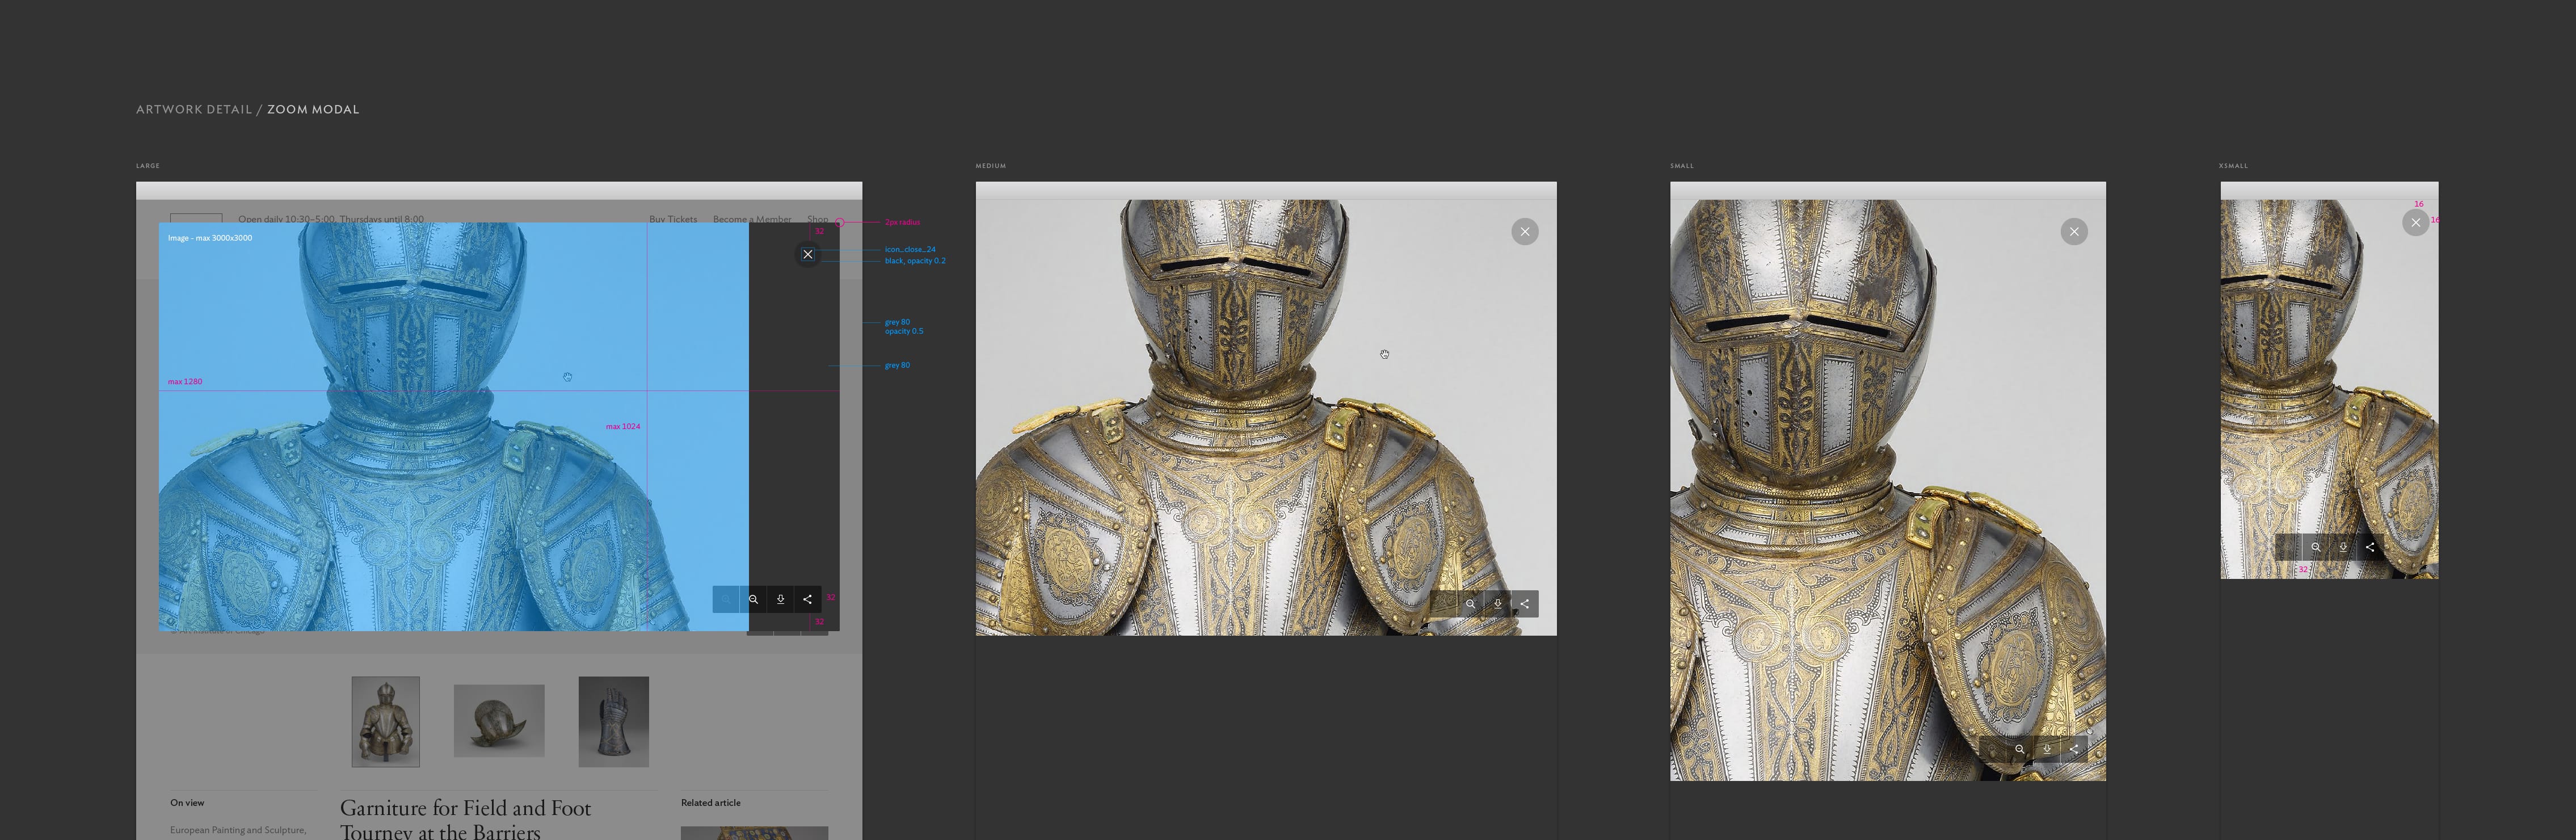
Task: Close the Medium layout zoom modal
Action: [x=1524, y=232]
